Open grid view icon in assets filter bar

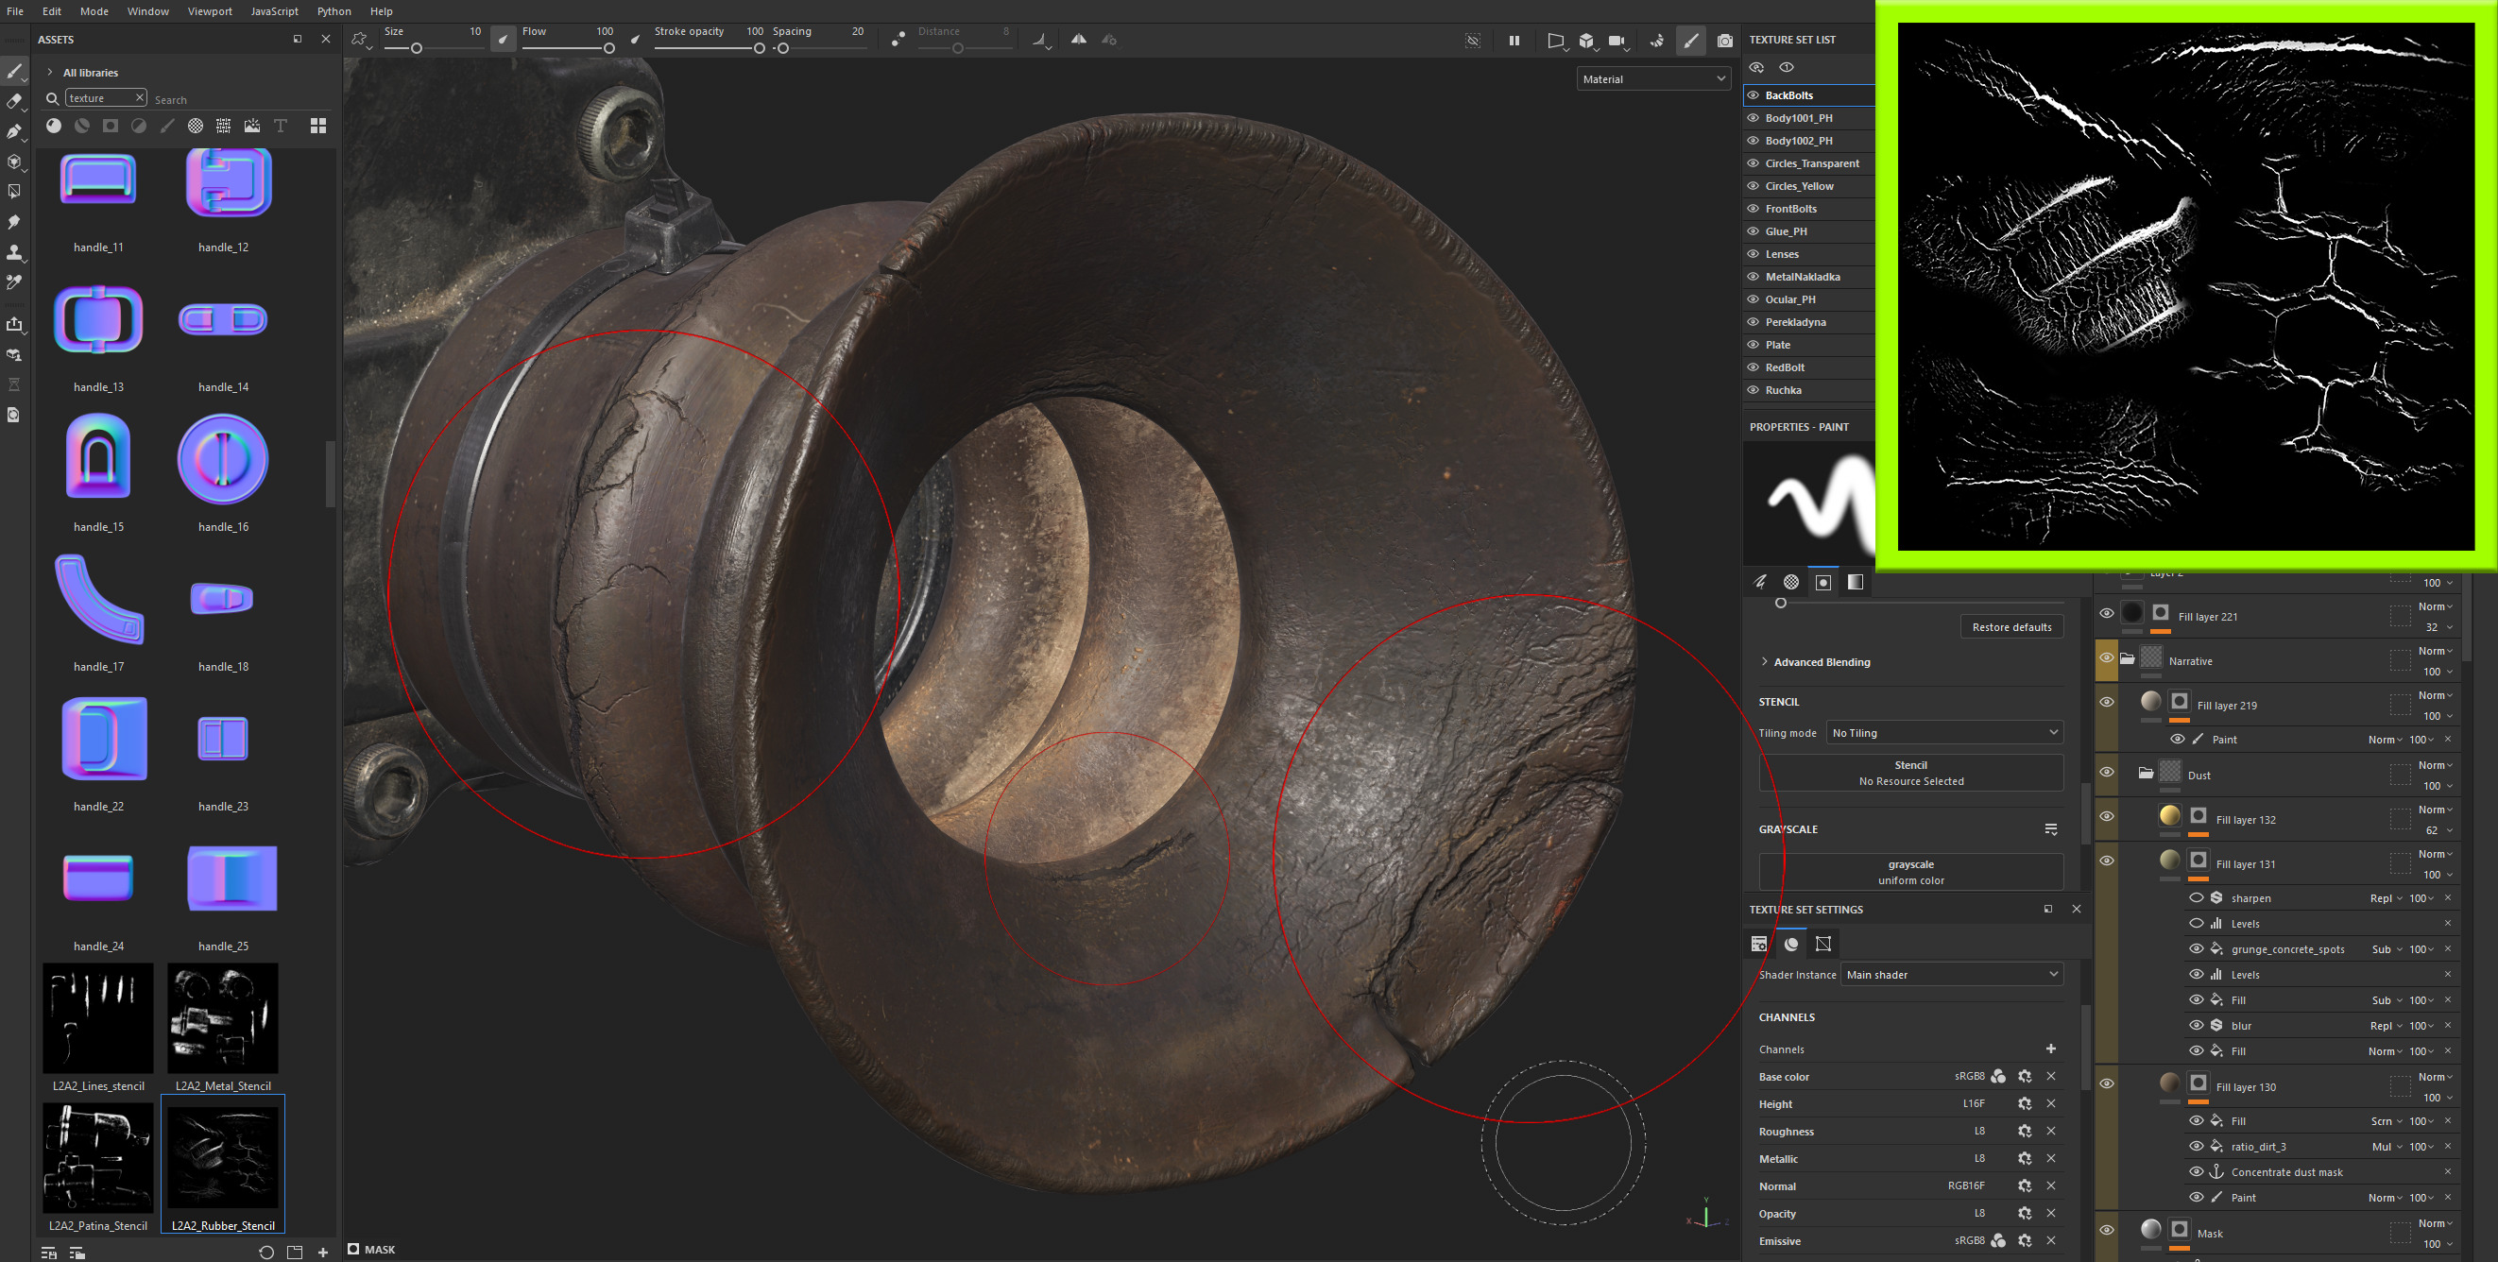click(318, 126)
